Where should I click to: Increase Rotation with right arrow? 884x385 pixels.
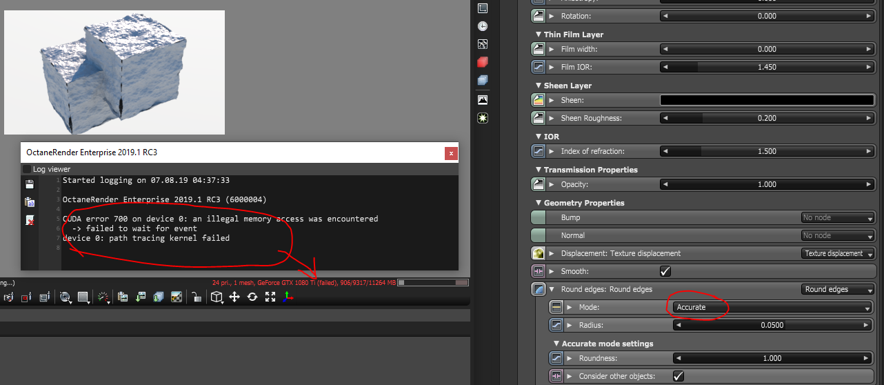click(869, 16)
